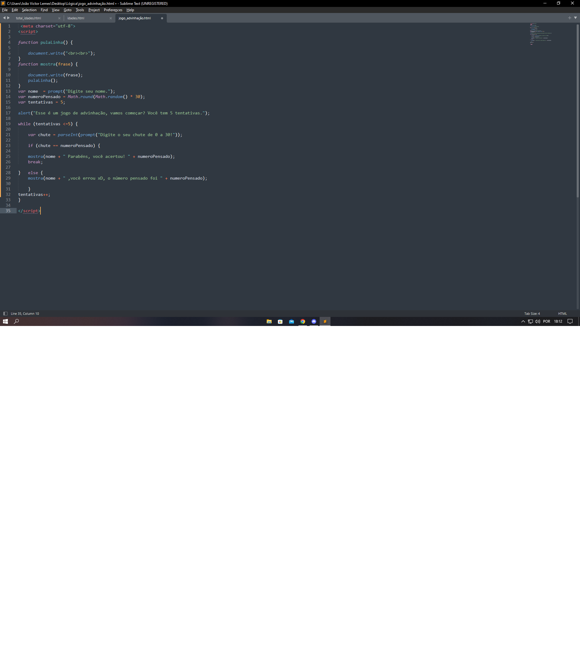Click the Sublime Text title bar icon
The width and height of the screenshot is (580, 664).
pyautogui.click(x=3, y=3)
